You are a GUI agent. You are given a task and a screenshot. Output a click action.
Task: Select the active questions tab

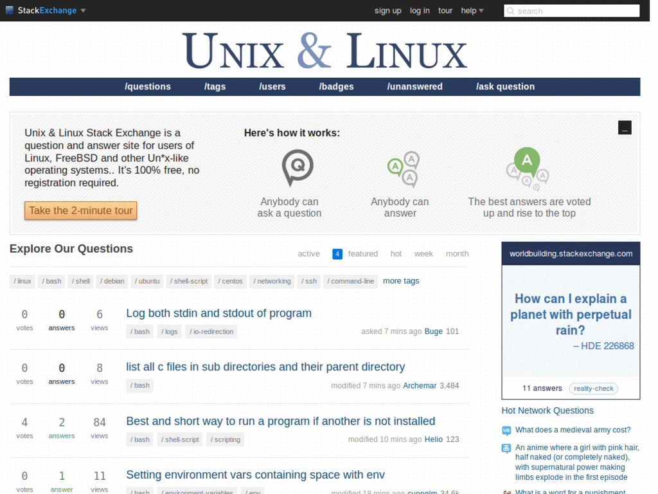pyautogui.click(x=308, y=253)
